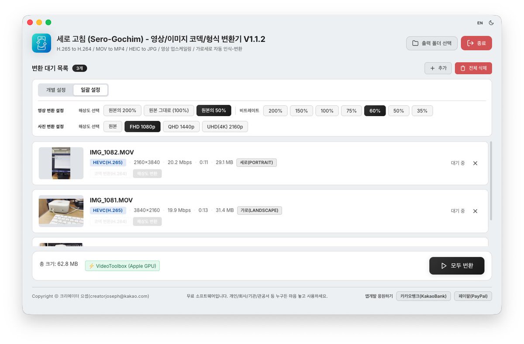This screenshot has height=344, width=524.
Task: Click IMG_1081.MOV thumbnail
Action: click(61, 211)
